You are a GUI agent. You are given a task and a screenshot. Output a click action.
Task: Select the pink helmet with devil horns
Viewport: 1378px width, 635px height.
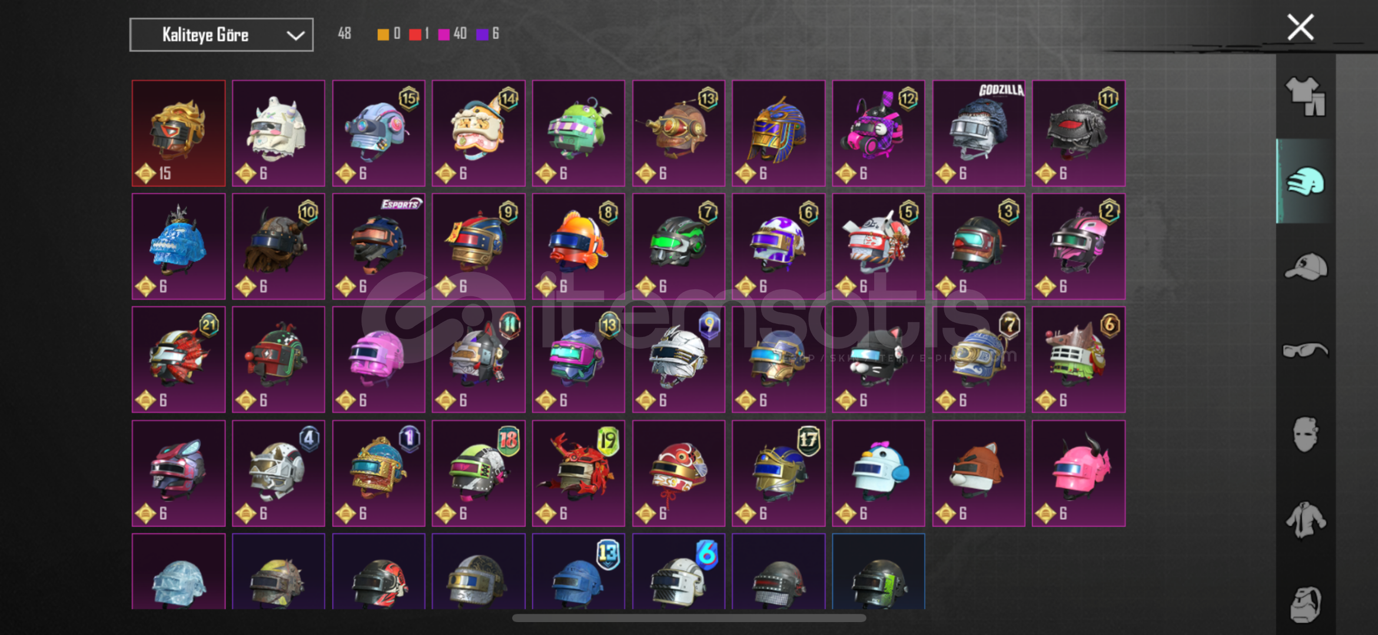coord(1078,473)
